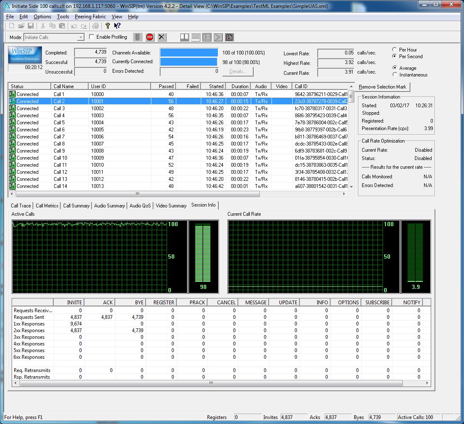
Task: Open Help with the yellow question mark icon
Action: tap(107, 26)
